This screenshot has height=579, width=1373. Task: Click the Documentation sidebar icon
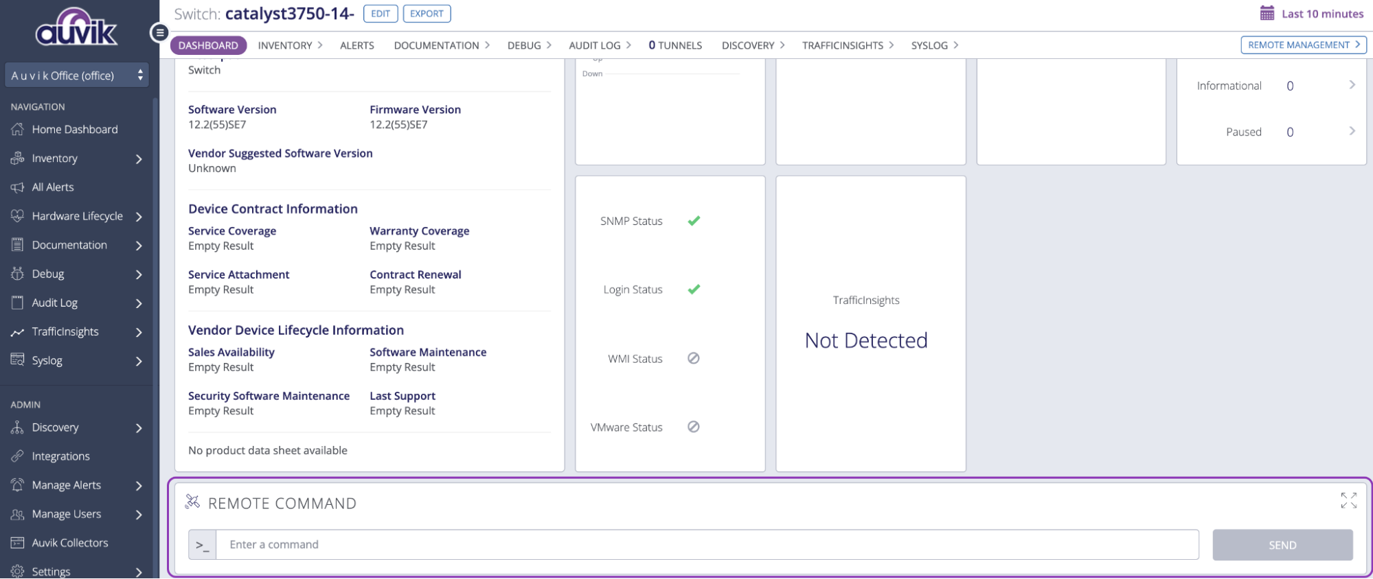point(18,244)
